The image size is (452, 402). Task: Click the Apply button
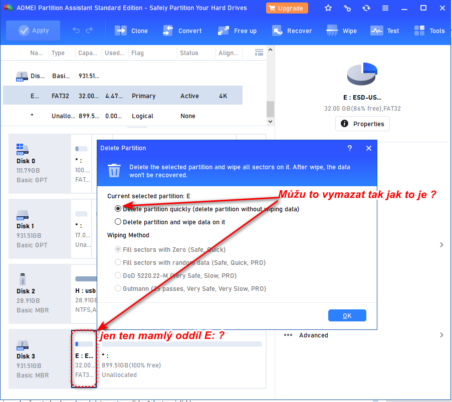[33, 31]
